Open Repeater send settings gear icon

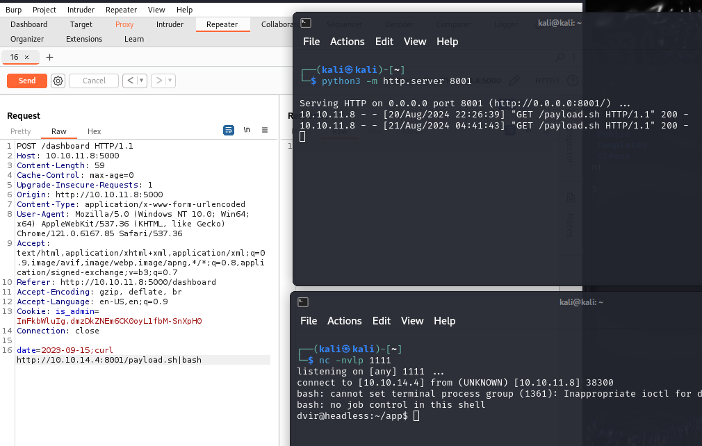pos(58,81)
